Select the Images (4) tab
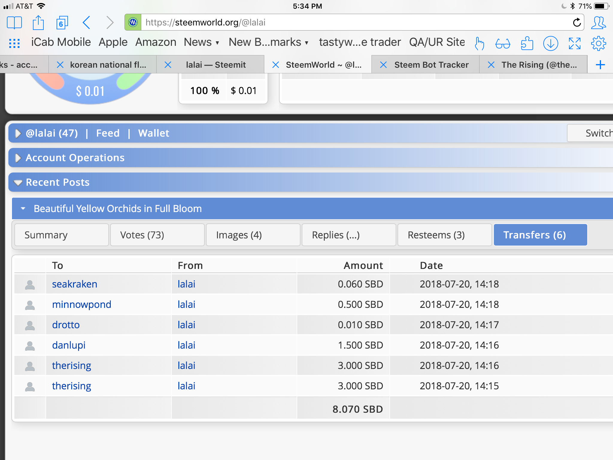The height and width of the screenshot is (460, 613). (253, 235)
